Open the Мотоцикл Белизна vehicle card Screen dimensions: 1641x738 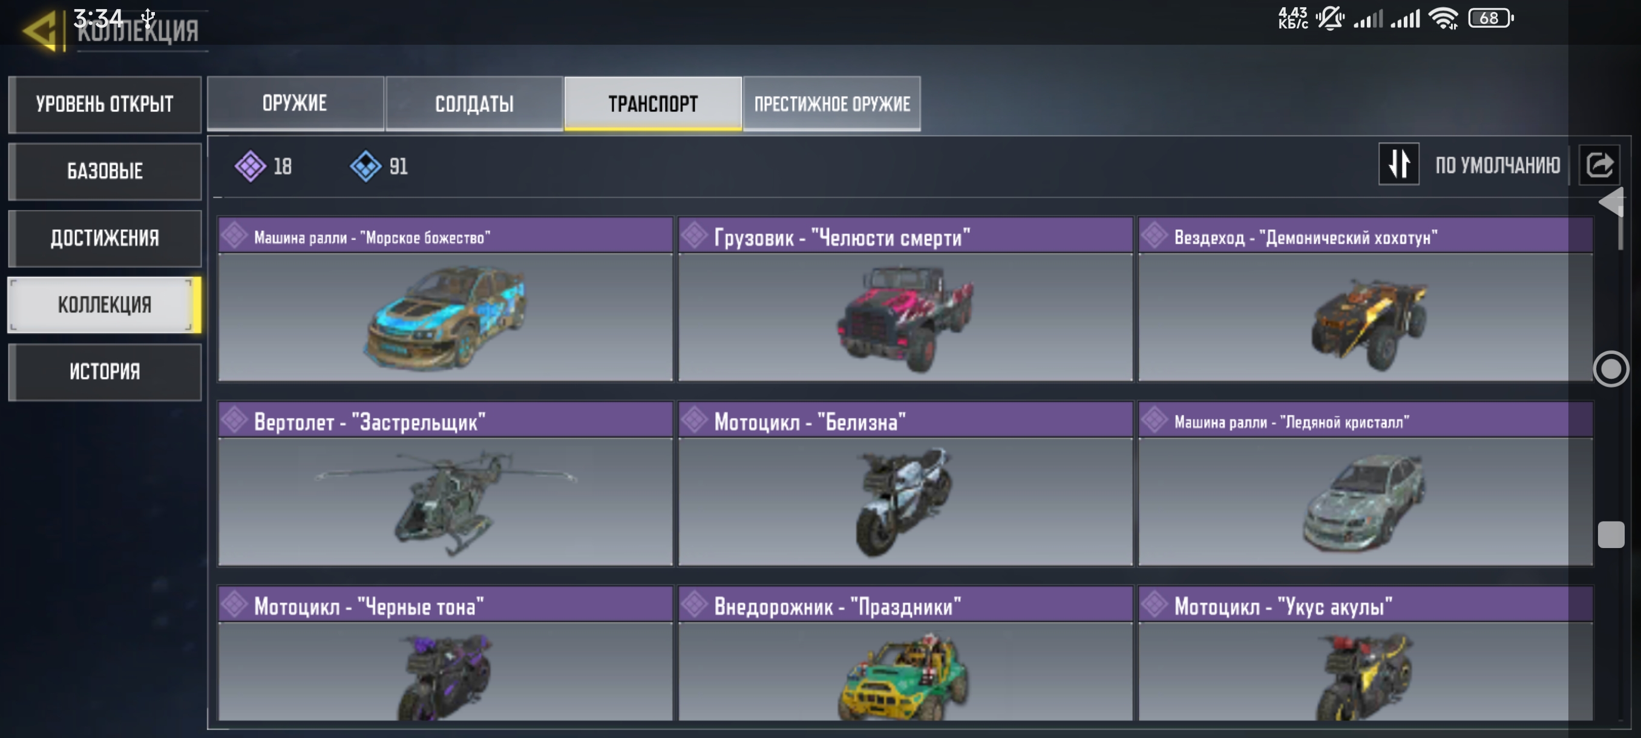[x=905, y=483]
